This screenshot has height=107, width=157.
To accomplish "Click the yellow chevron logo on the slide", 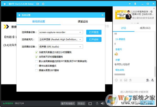I will pyautogui.click(x=6, y=27).
